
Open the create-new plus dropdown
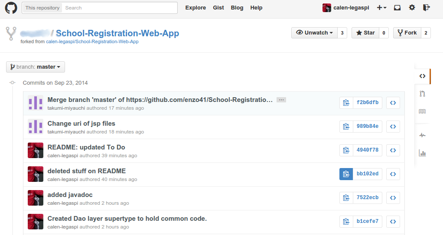[381, 8]
